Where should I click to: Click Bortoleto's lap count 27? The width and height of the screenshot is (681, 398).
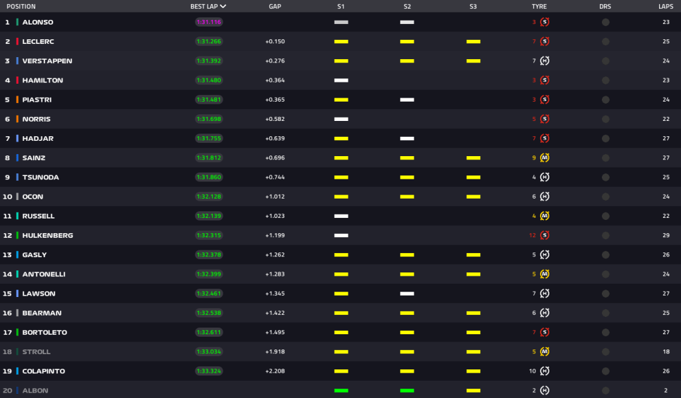click(666, 332)
